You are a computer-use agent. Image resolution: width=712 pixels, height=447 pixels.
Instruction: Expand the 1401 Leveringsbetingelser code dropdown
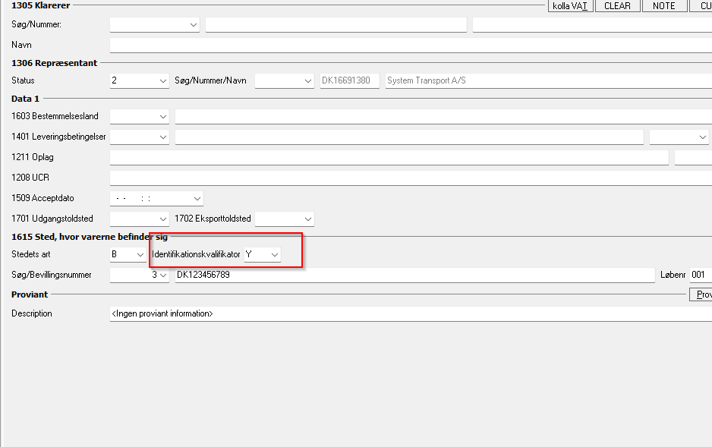(162, 137)
